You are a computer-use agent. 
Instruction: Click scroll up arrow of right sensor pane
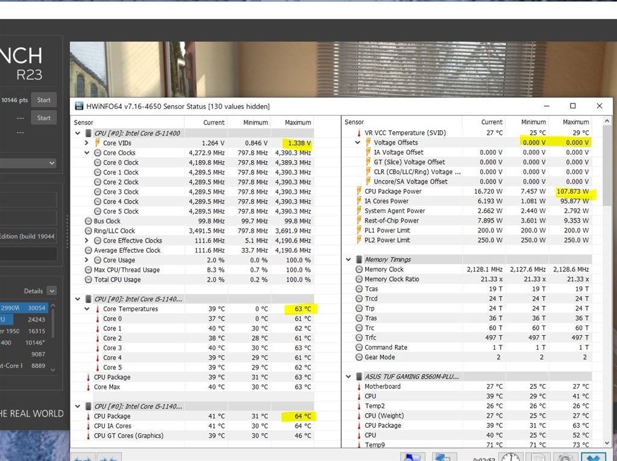point(607,122)
